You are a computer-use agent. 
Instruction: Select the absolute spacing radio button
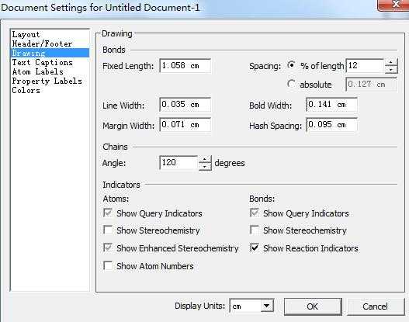[x=291, y=84]
